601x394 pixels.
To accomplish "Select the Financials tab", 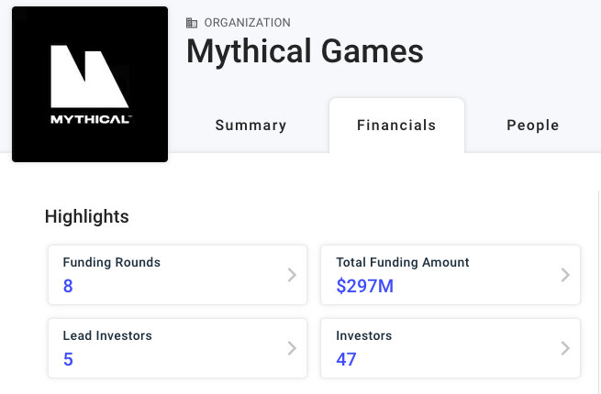I will [x=396, y=126].
